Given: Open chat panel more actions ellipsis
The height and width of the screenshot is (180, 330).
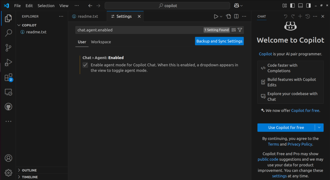Looking at the screenshot, I should coord(315,16).
